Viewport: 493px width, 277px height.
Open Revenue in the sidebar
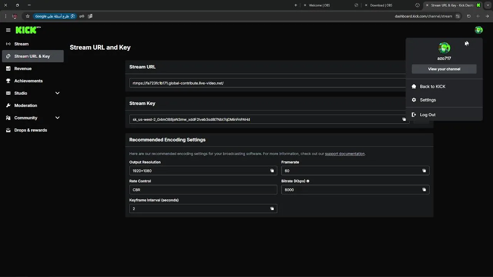click(x=23, y=68)
